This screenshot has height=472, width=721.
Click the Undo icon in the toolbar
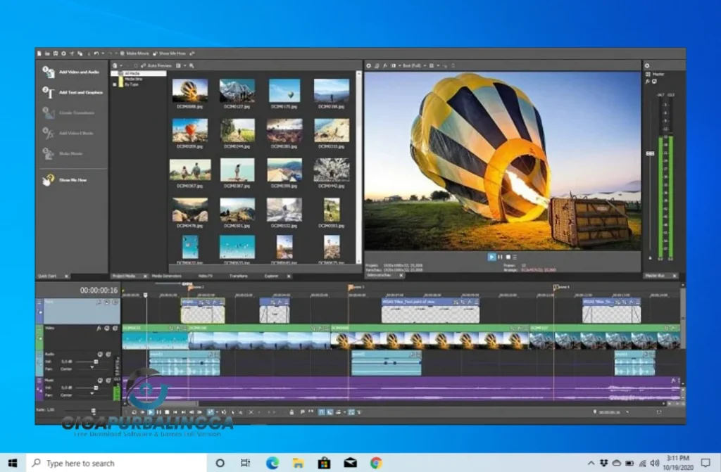coord(96,53)
